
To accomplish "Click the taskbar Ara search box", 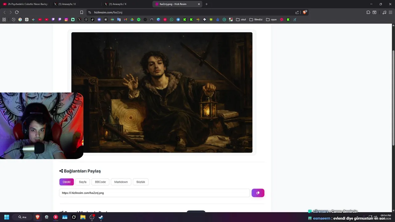I will tap(23, 217).
